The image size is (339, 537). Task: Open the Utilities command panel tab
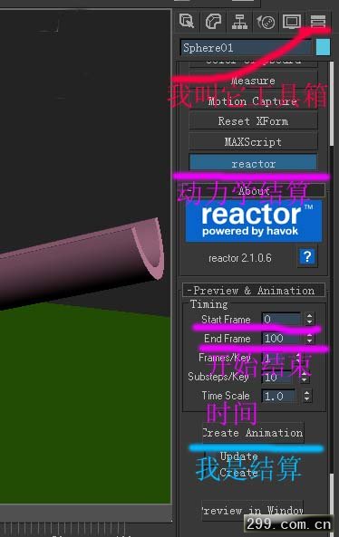[x=318, y=22]
